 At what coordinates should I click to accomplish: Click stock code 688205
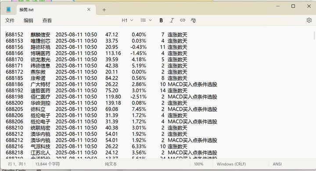[14, 109]
